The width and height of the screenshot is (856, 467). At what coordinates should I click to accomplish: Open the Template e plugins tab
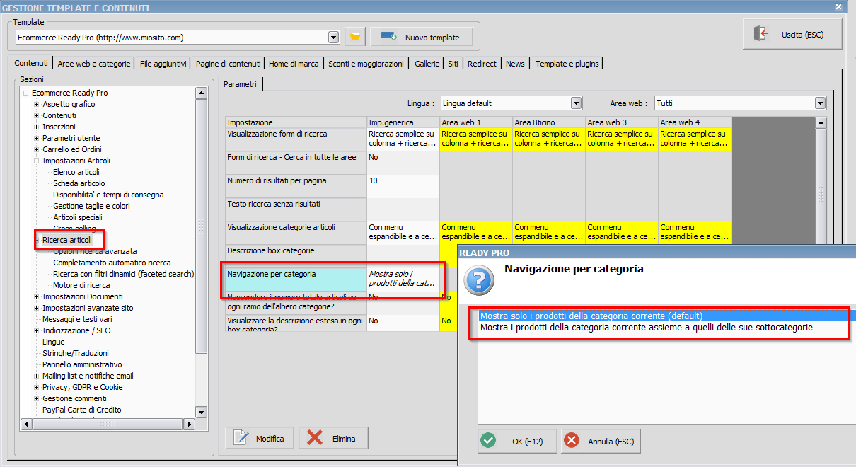point(567,63)
